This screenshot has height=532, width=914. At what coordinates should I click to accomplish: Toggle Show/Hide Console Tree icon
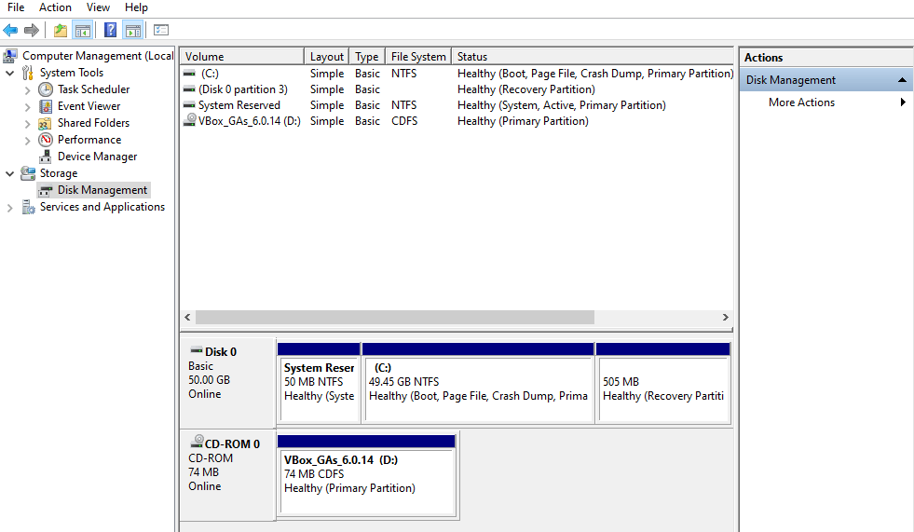click(x=83, y=31)
